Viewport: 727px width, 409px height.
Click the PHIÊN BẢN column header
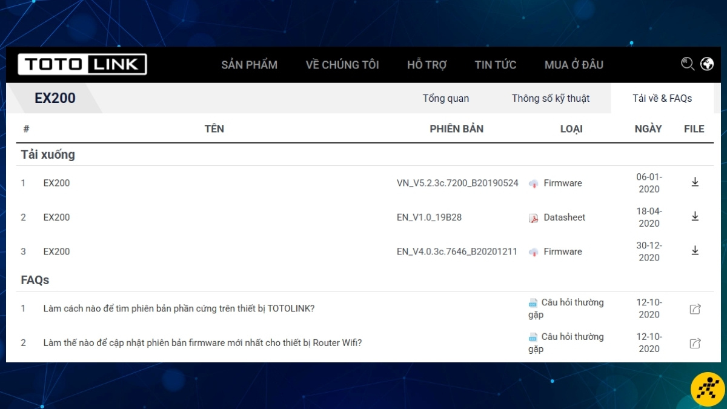tap(457, 128)
